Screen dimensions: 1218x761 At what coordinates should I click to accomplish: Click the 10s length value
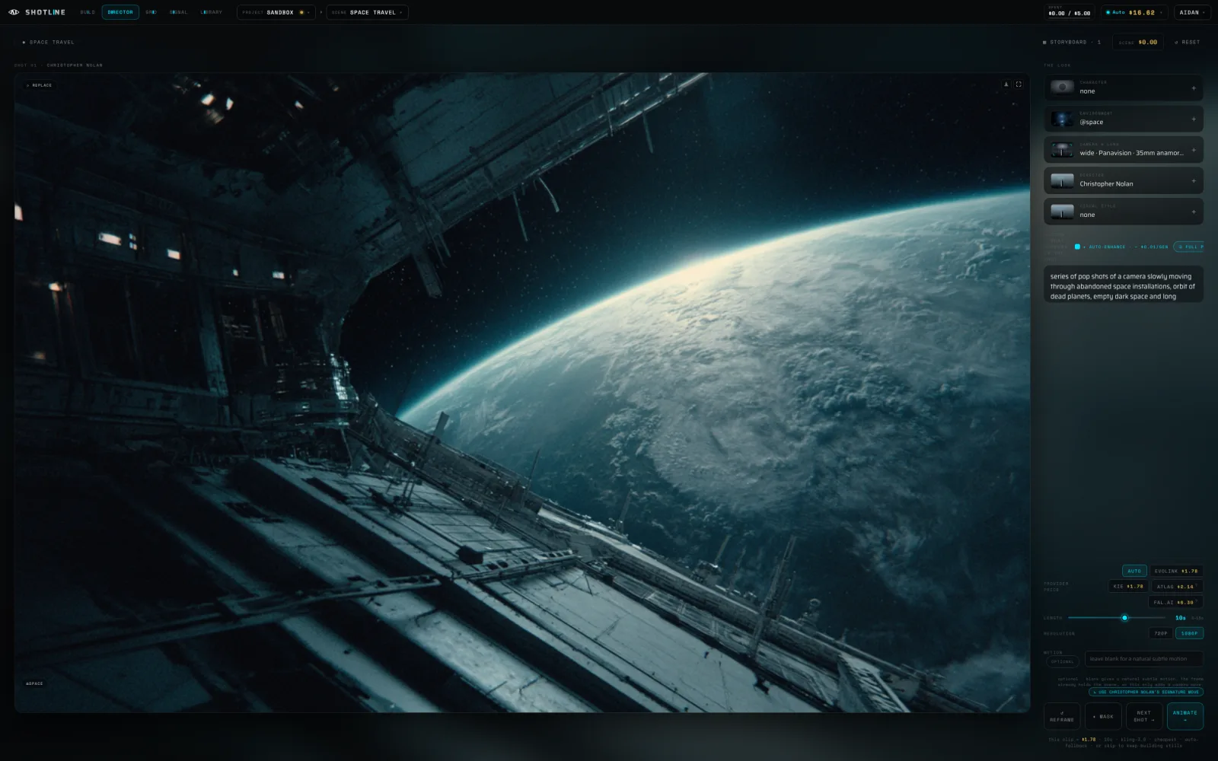[1181, 618]
